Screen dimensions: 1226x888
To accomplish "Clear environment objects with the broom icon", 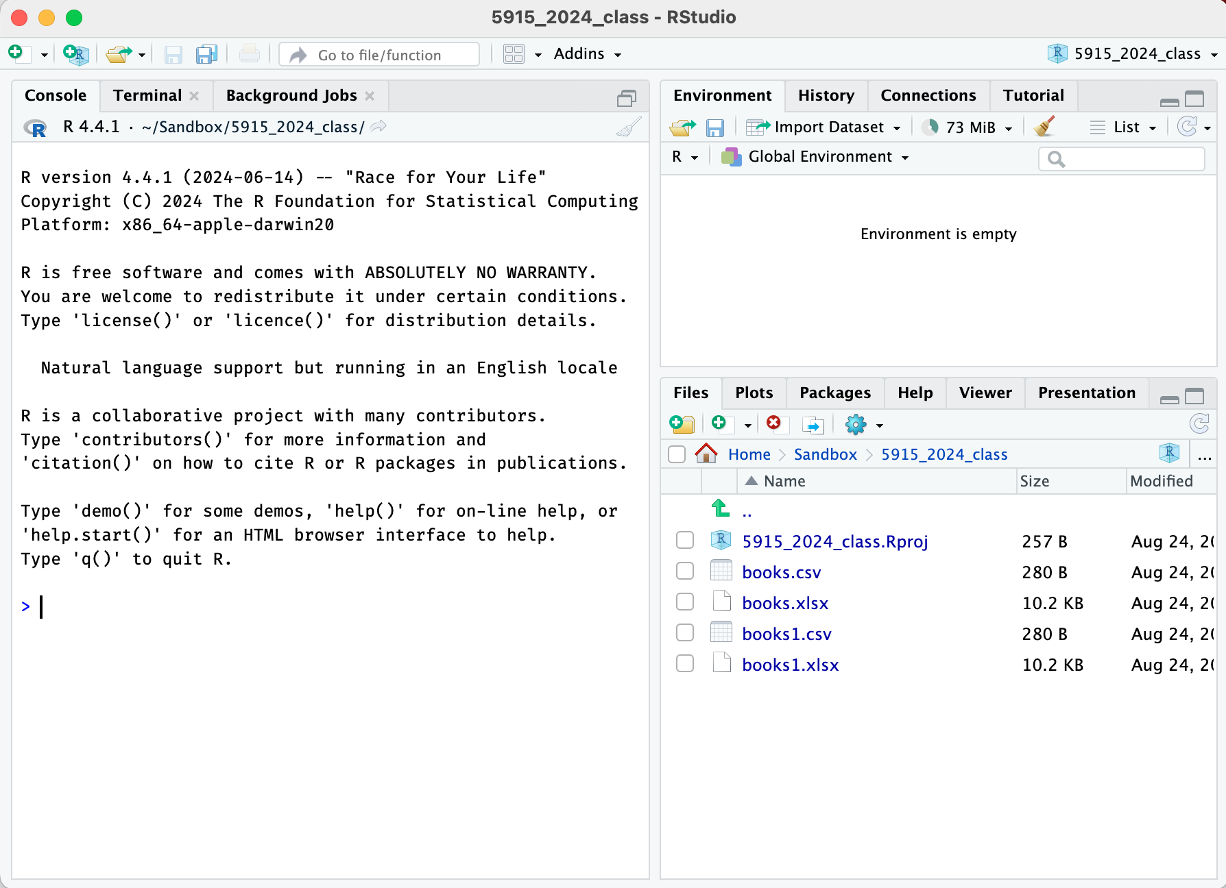I will (x=1045, y=127).
